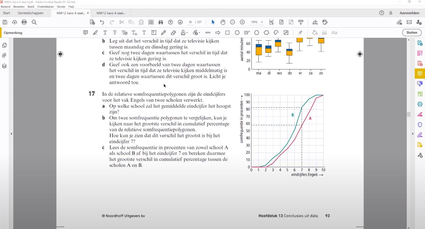Add a sticky note comment
This screenshot has height=229, width=425.
(85, 33)
